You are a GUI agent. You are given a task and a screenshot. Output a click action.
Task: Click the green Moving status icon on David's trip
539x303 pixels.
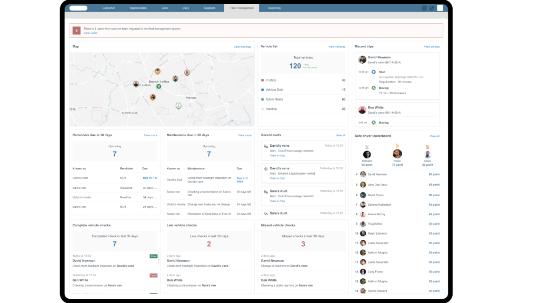point(374,88)
